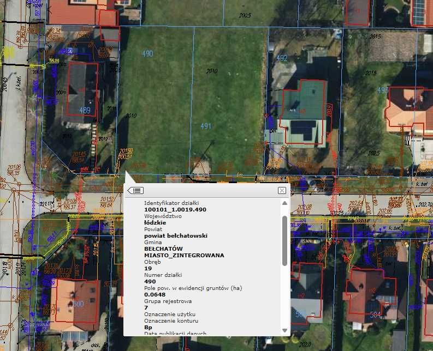The height and width of the screenshot is (351, 433).
Task: Click the 'Bp' contour value
Action: click(148, 327)
